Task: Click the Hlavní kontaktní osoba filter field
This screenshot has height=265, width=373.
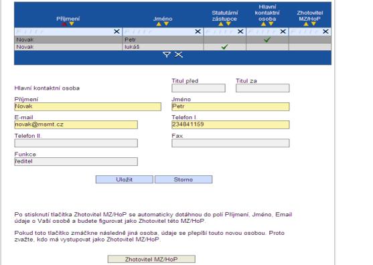Action: click(x=263, y=31)
